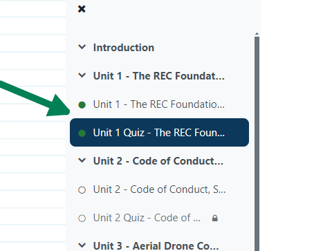Open the Unit 1 - The REC Foundation lesson link
Image resolution: width=323 pixels, height=251 pixels.
159,104
